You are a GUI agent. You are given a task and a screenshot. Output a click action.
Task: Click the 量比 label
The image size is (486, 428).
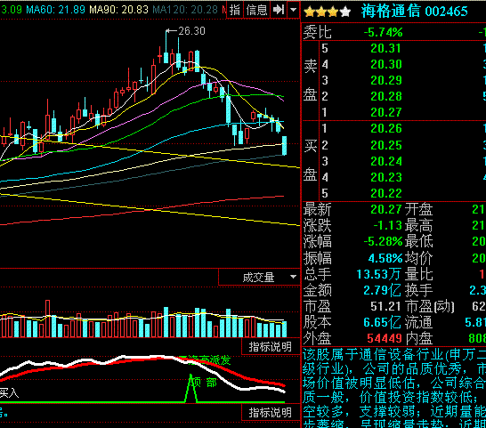coord(418,274)
